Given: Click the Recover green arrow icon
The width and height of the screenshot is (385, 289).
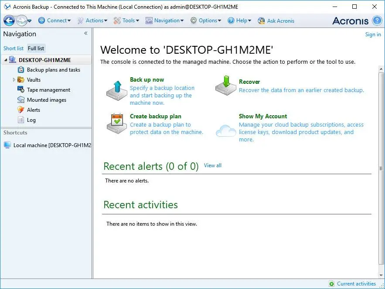Looking at the screenshot, I should click(226, 86).
